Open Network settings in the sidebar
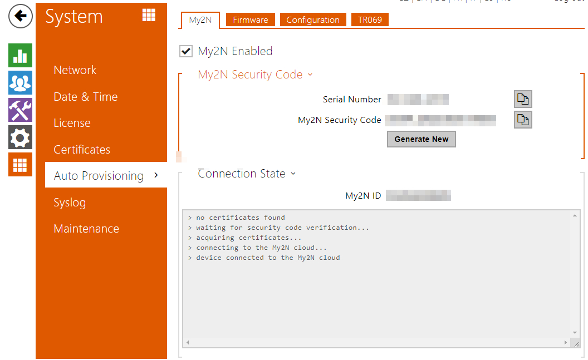Image resolution: width=588 pixels, height=360 pixels. [x=75, y=70]
